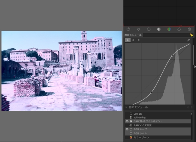This screenshot has height=142, width=196.
Task: Click the split-toning module icon
Action: 131,117
